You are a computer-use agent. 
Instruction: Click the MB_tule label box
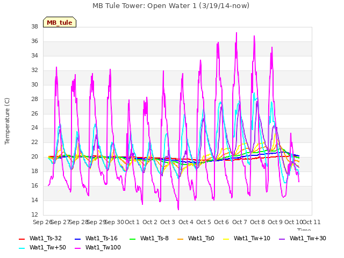point(60,22)
